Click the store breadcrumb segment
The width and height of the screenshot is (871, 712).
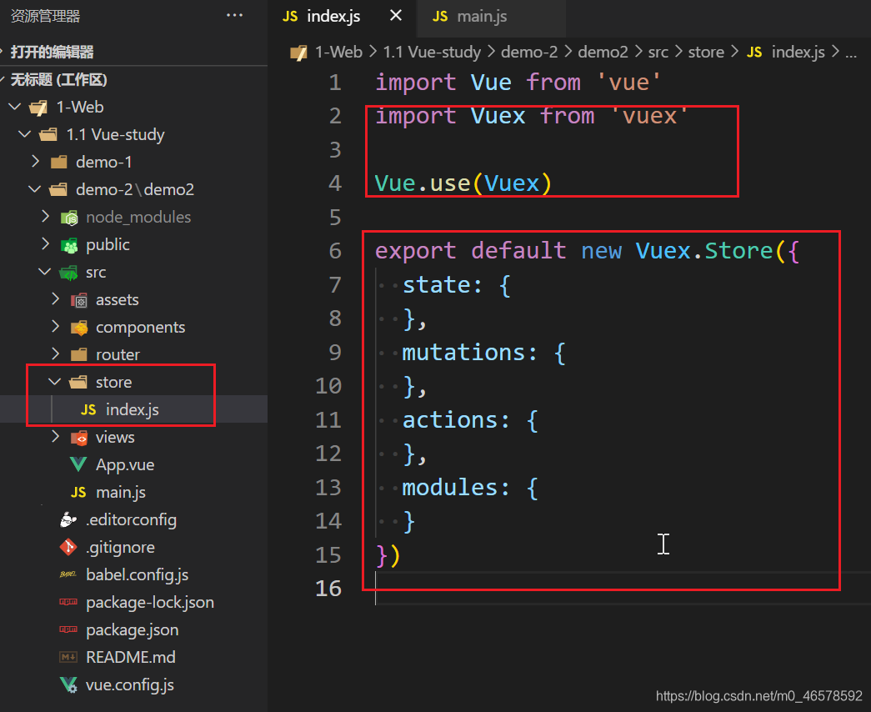click(706, 53)
